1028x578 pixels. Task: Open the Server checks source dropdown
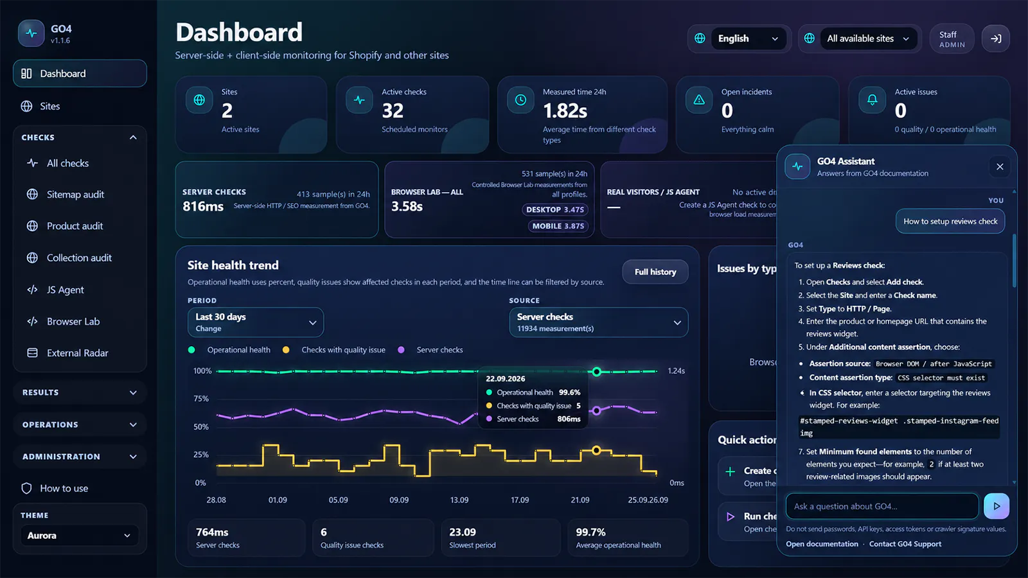[598, 322]
